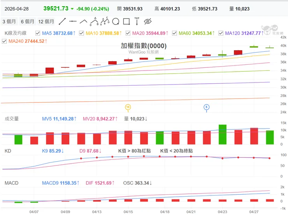Click the K線及均線 section label
Viewport: 288px width, 215px height.
[16, 33]
